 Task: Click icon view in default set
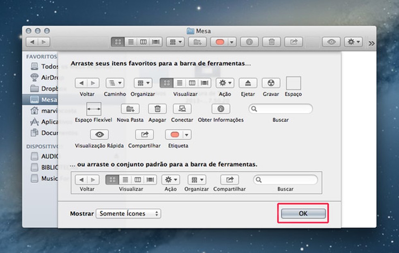tap(112, 180)
